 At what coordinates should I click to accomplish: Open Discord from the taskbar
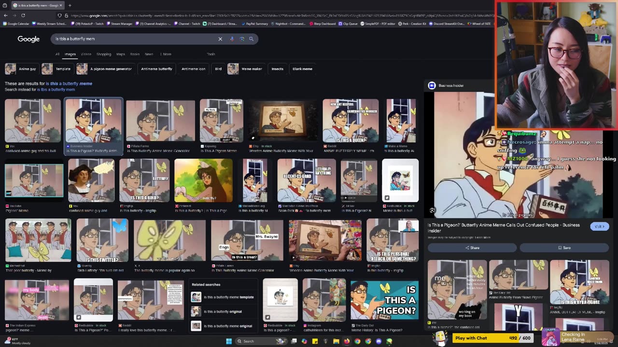pos(379,341)
